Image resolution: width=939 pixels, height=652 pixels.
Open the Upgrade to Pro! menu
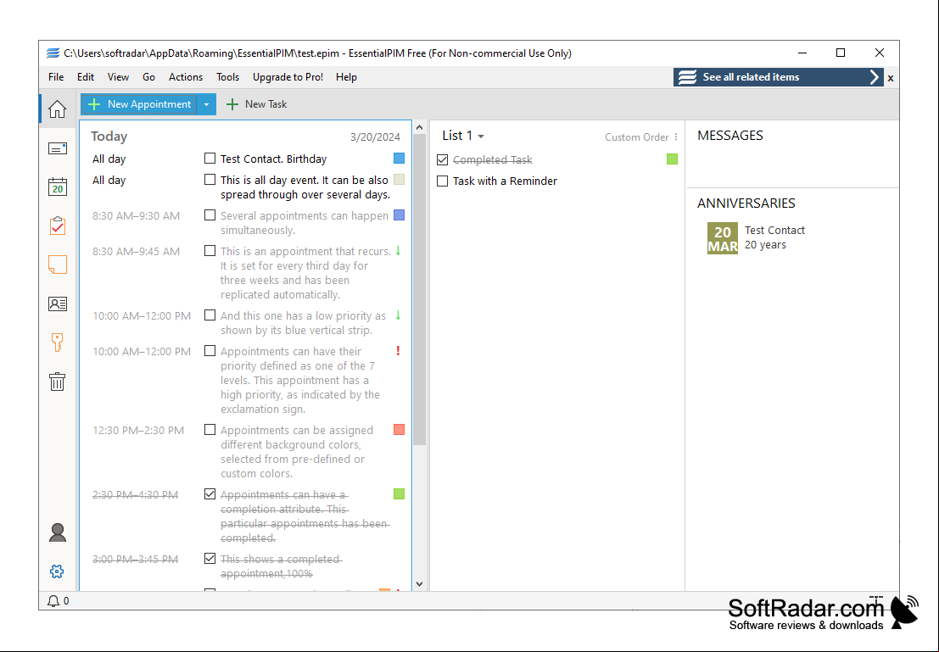coord(288,77)
